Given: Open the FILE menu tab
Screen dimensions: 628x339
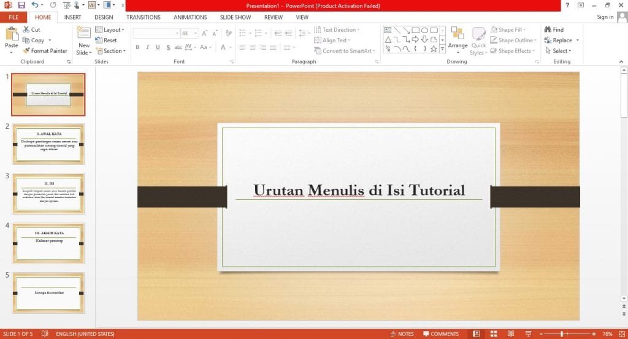Looking at the screenshot, I should point(13,17).
